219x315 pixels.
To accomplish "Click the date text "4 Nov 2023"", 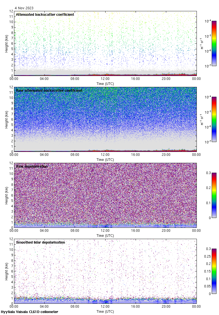I will (24, 8).
